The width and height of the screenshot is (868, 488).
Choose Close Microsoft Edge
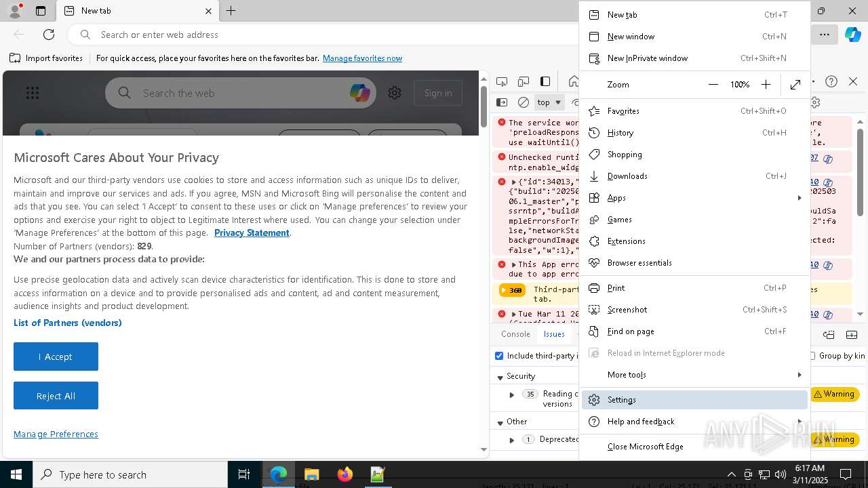coord(694,447)
